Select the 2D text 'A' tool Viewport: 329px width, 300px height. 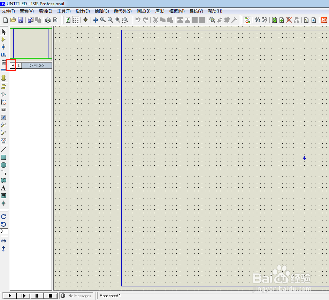tap(3, 188)
